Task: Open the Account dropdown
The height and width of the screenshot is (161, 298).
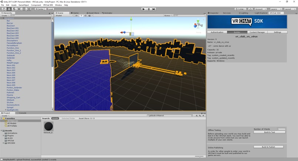Action: tap(261, 9)
